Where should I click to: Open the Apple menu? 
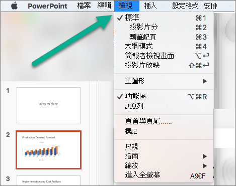[x=15, y=6]
